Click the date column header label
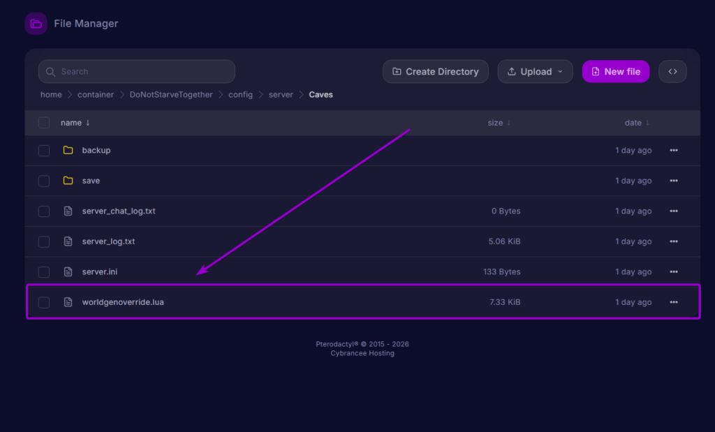Image resolution: width=715 pixels, height=432 pixels. [633, 123]
